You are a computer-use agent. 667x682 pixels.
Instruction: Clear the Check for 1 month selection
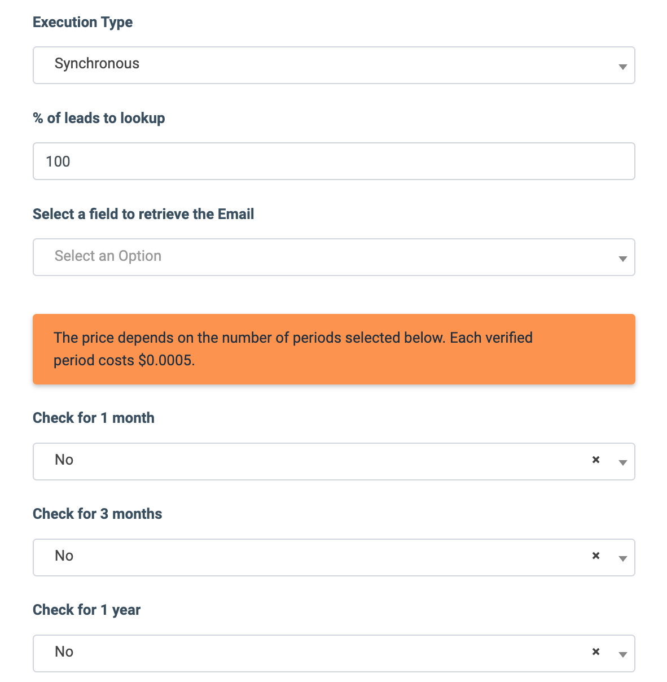pyautogui.click(x=595, y=460)
